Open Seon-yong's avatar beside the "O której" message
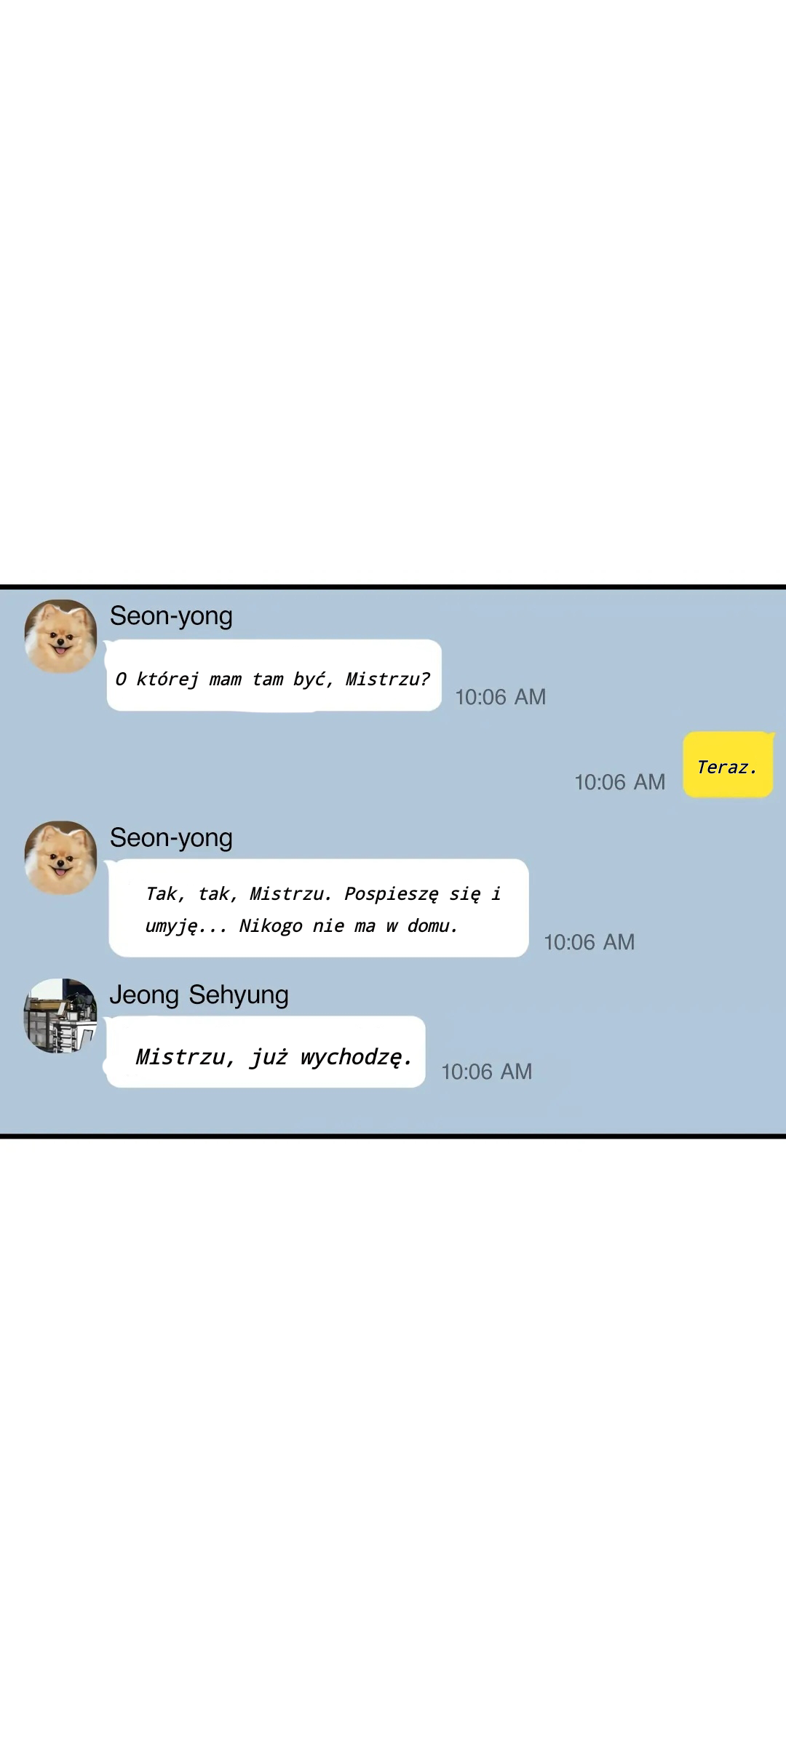 [x=60, y=636]
